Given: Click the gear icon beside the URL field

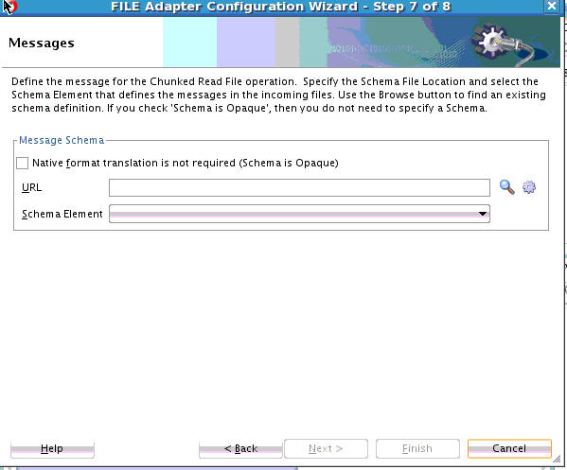Looking at the screenshot, I should pos(529,187).
